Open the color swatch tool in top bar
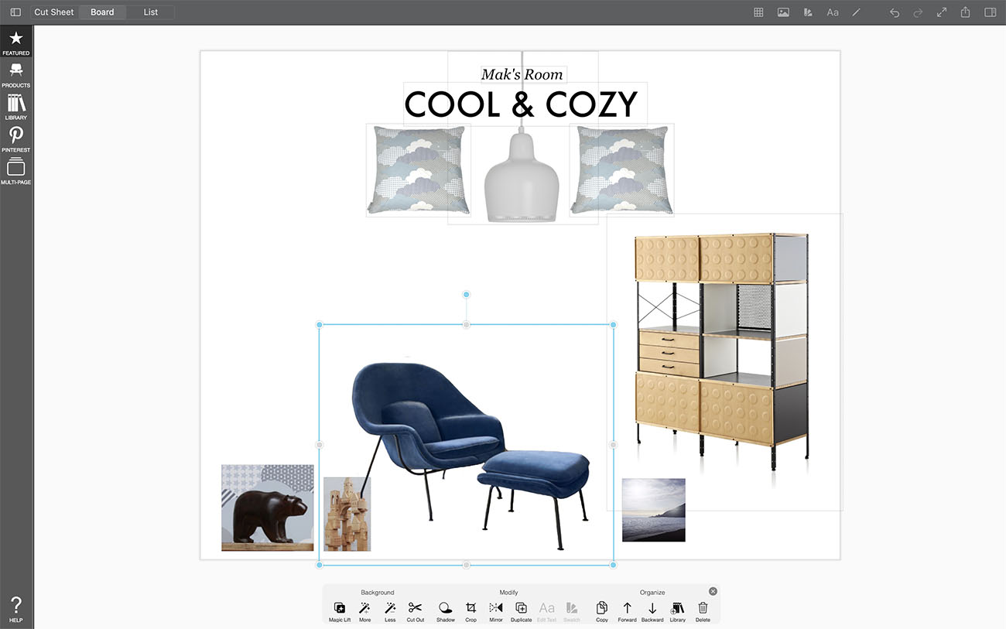Image resolution: width=1006 pixels, height=629 pixels. point(808,12)
